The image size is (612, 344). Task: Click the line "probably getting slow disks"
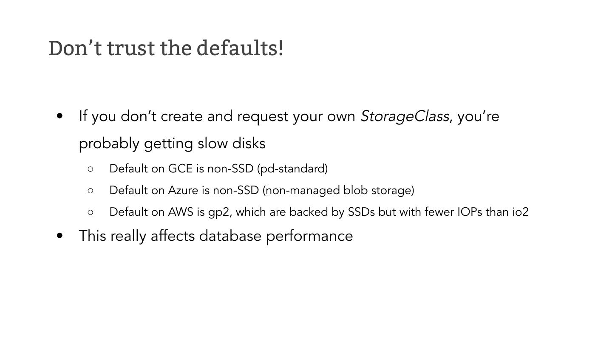pos(172,144)
